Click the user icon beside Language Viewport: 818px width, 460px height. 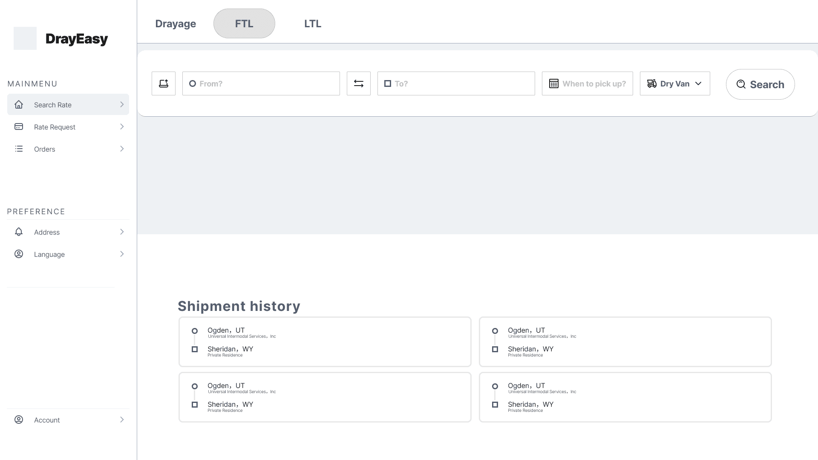(x=19, y=254)
